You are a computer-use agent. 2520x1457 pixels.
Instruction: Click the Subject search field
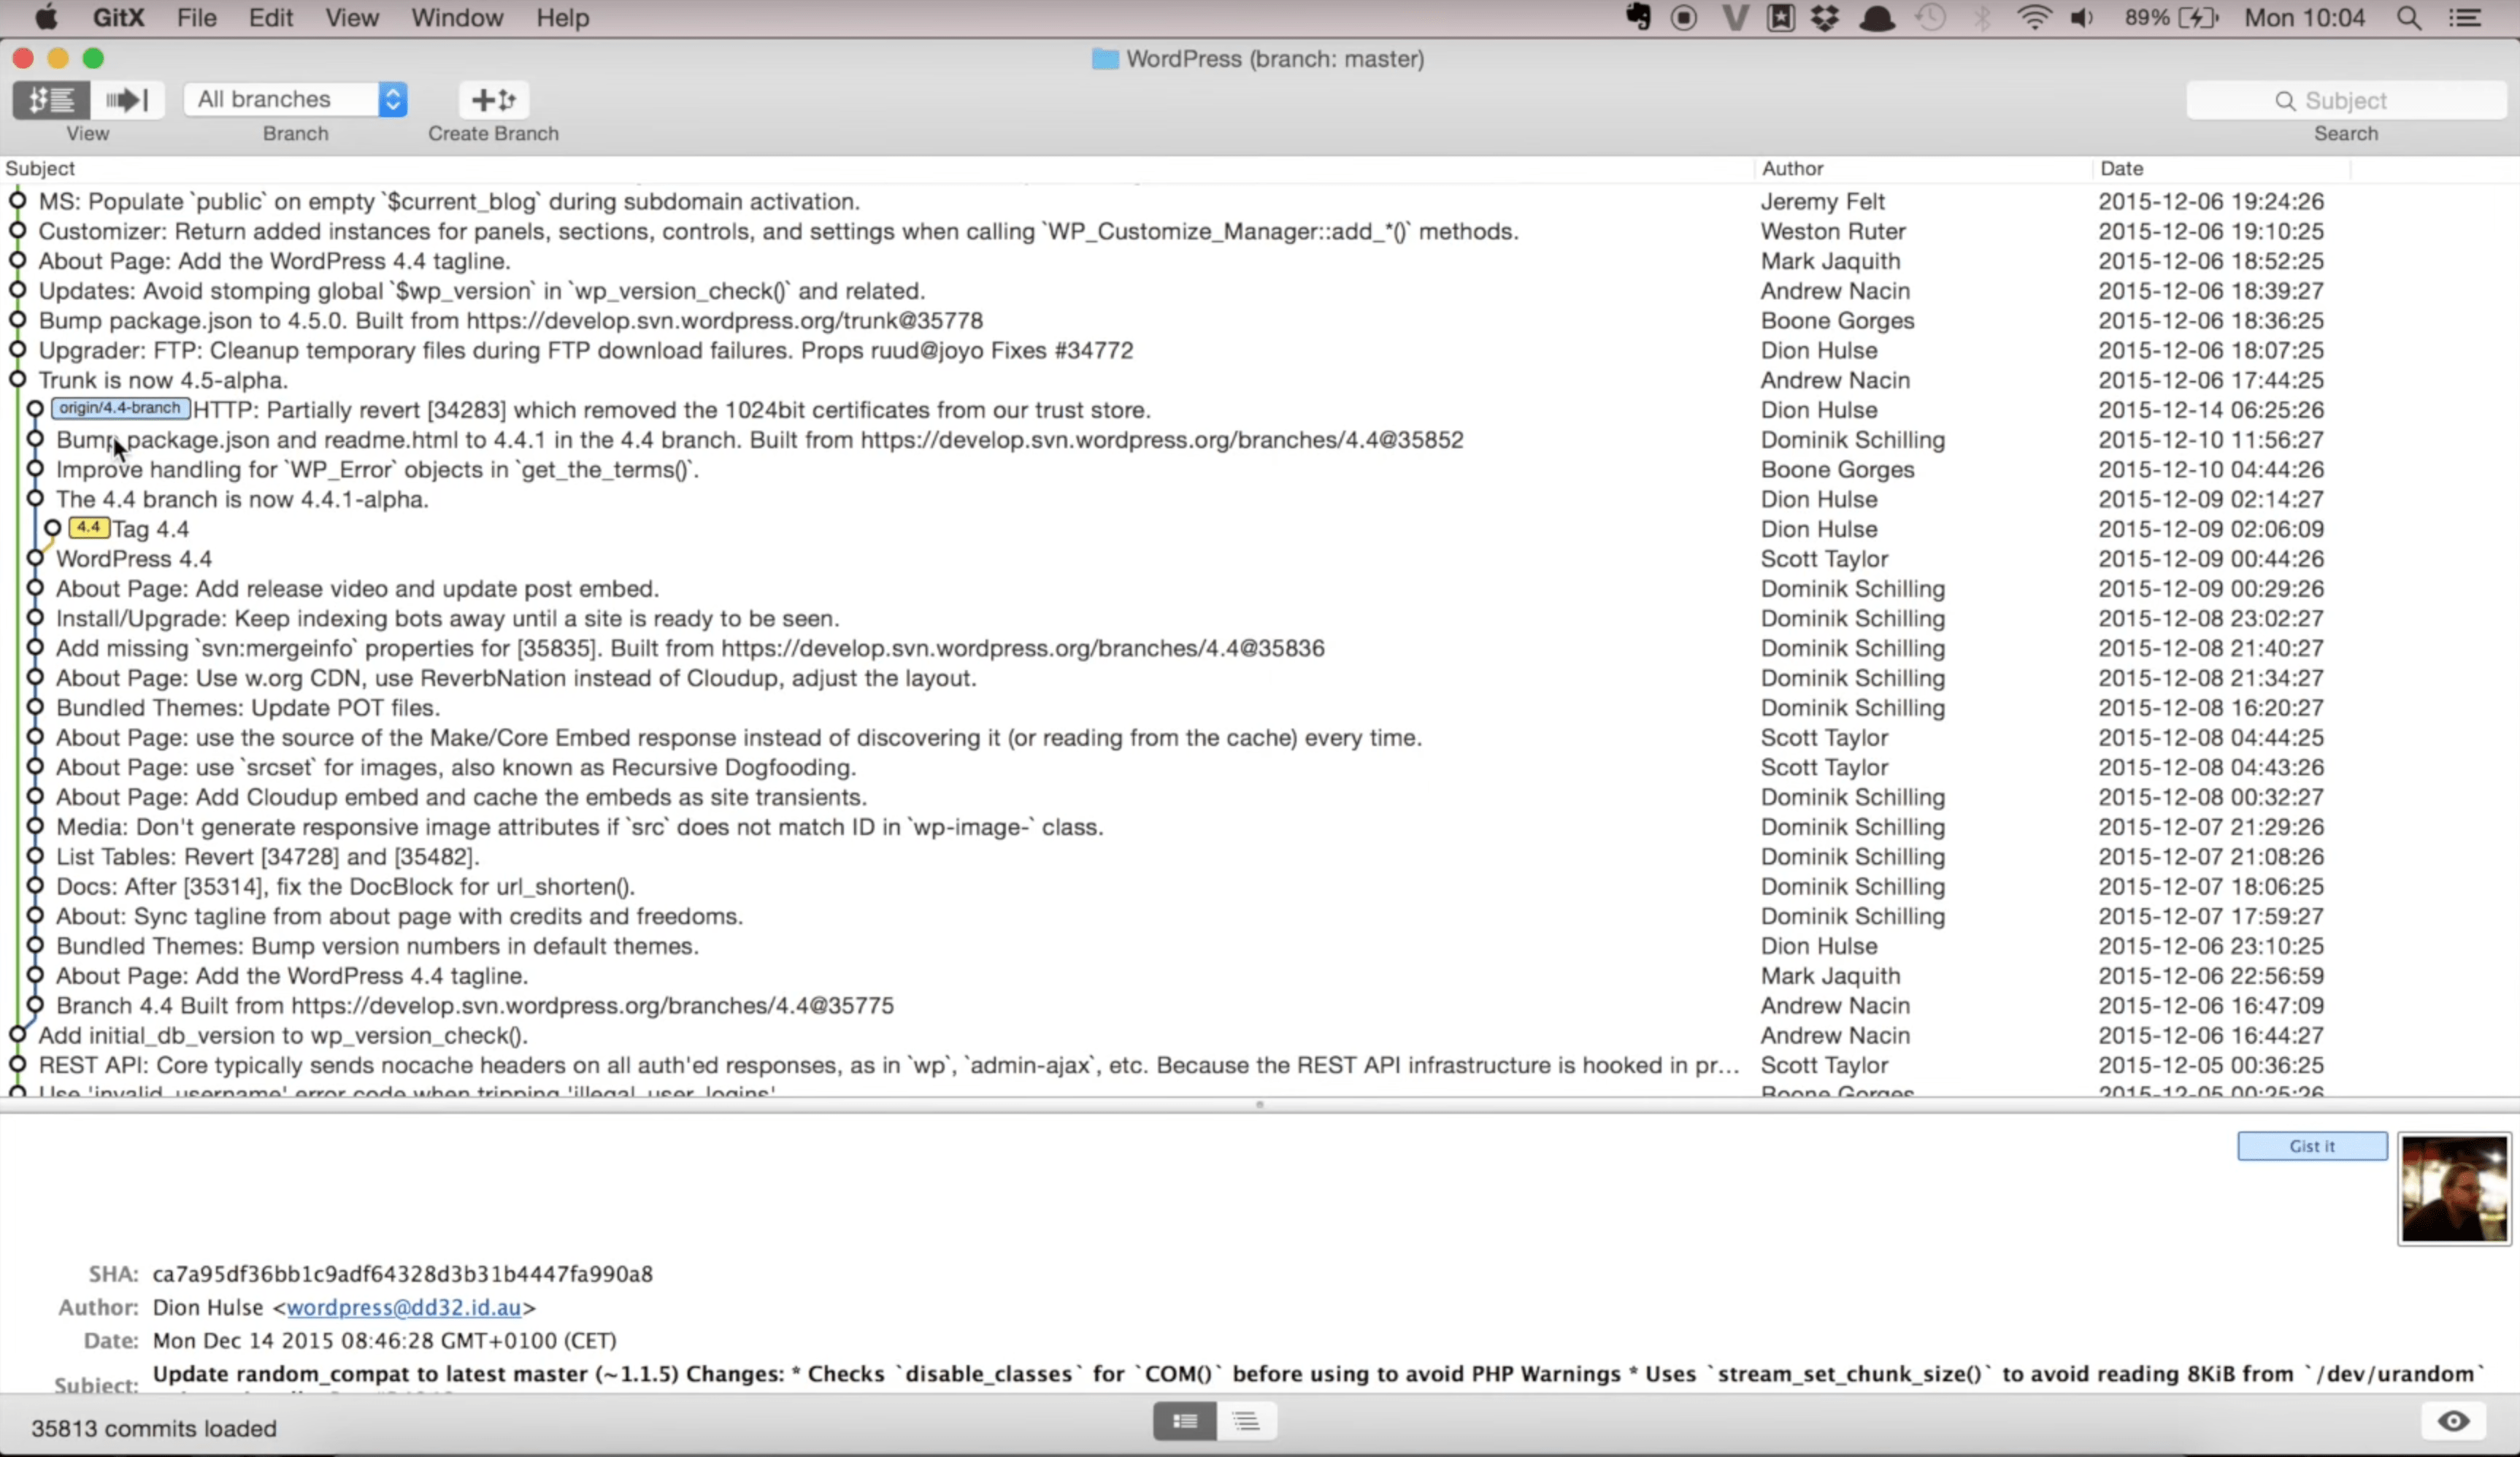(2346, 100)
